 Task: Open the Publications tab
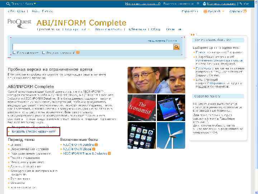pos(137,29)
